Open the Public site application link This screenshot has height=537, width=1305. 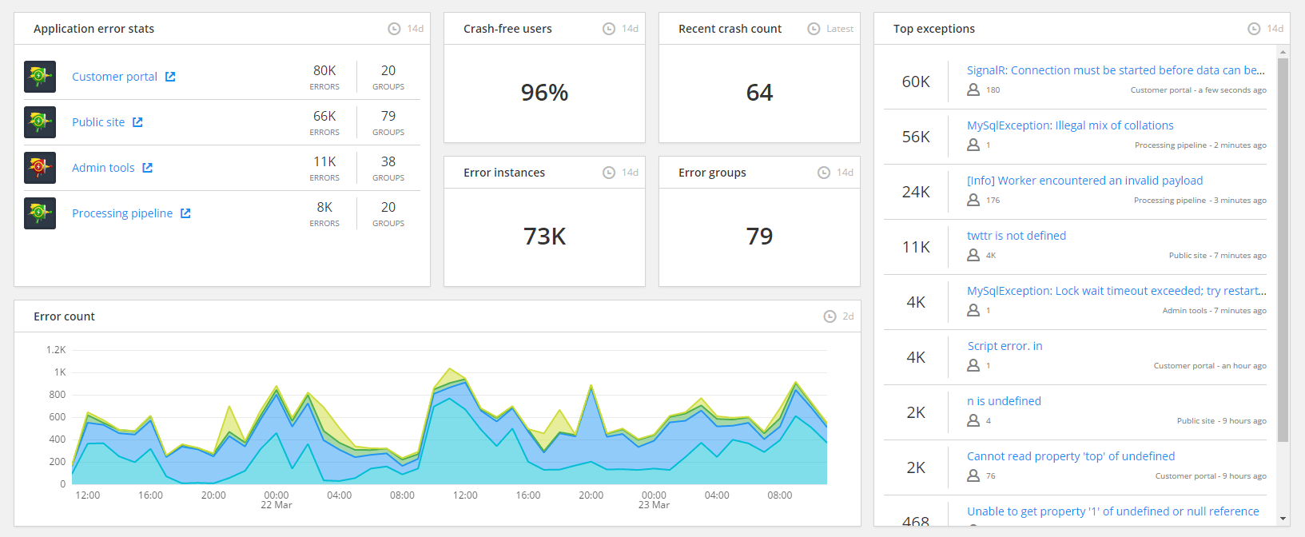pyautogui.click(x=98, y=122)
